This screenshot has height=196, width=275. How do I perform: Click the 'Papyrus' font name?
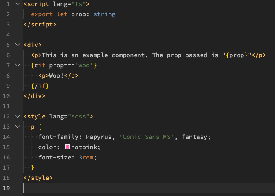click(99, 137)
